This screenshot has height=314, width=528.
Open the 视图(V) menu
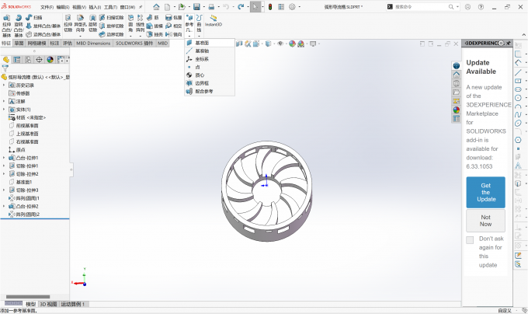coord(79,7)
